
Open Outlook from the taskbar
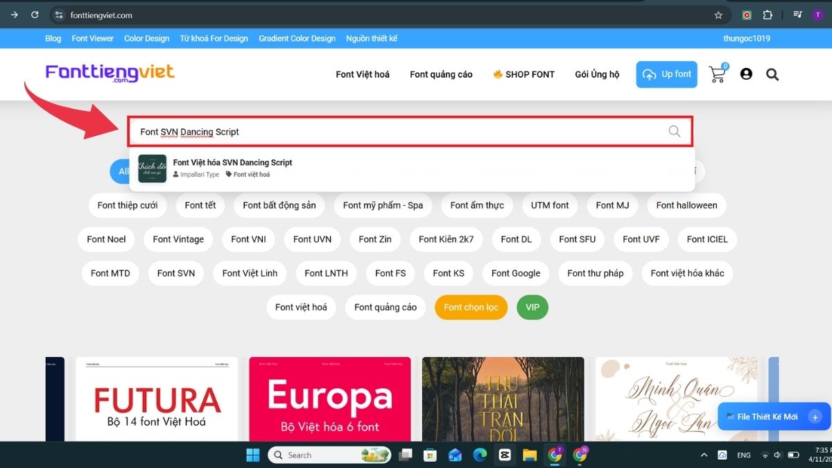tap(455, 455)
